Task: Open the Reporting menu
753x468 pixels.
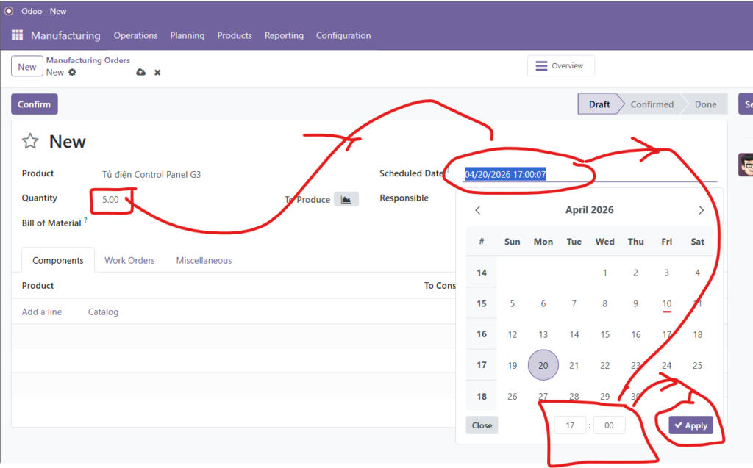Action: click(284, 35)
